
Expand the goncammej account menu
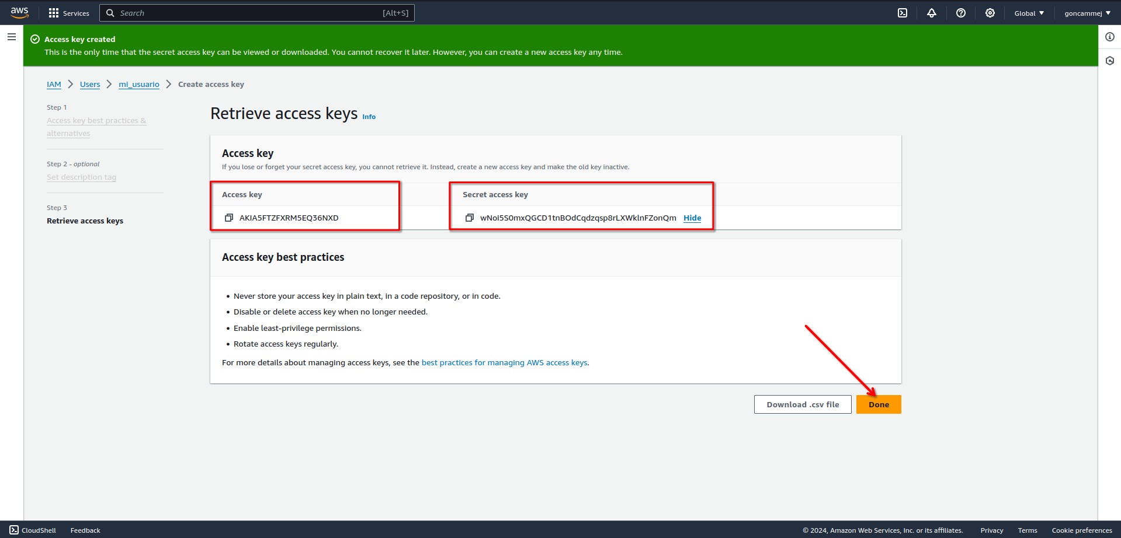click(x=1087, y=13)
